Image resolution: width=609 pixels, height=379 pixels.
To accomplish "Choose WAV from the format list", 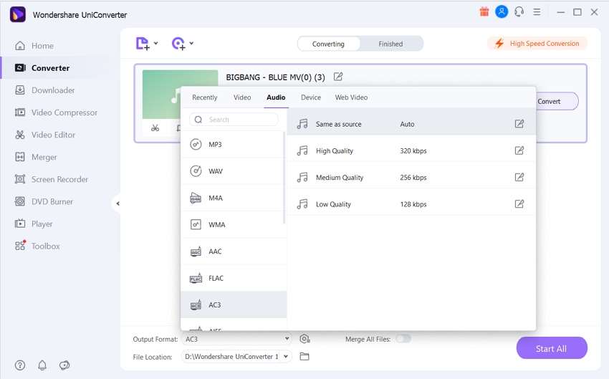I will (233, 171).
